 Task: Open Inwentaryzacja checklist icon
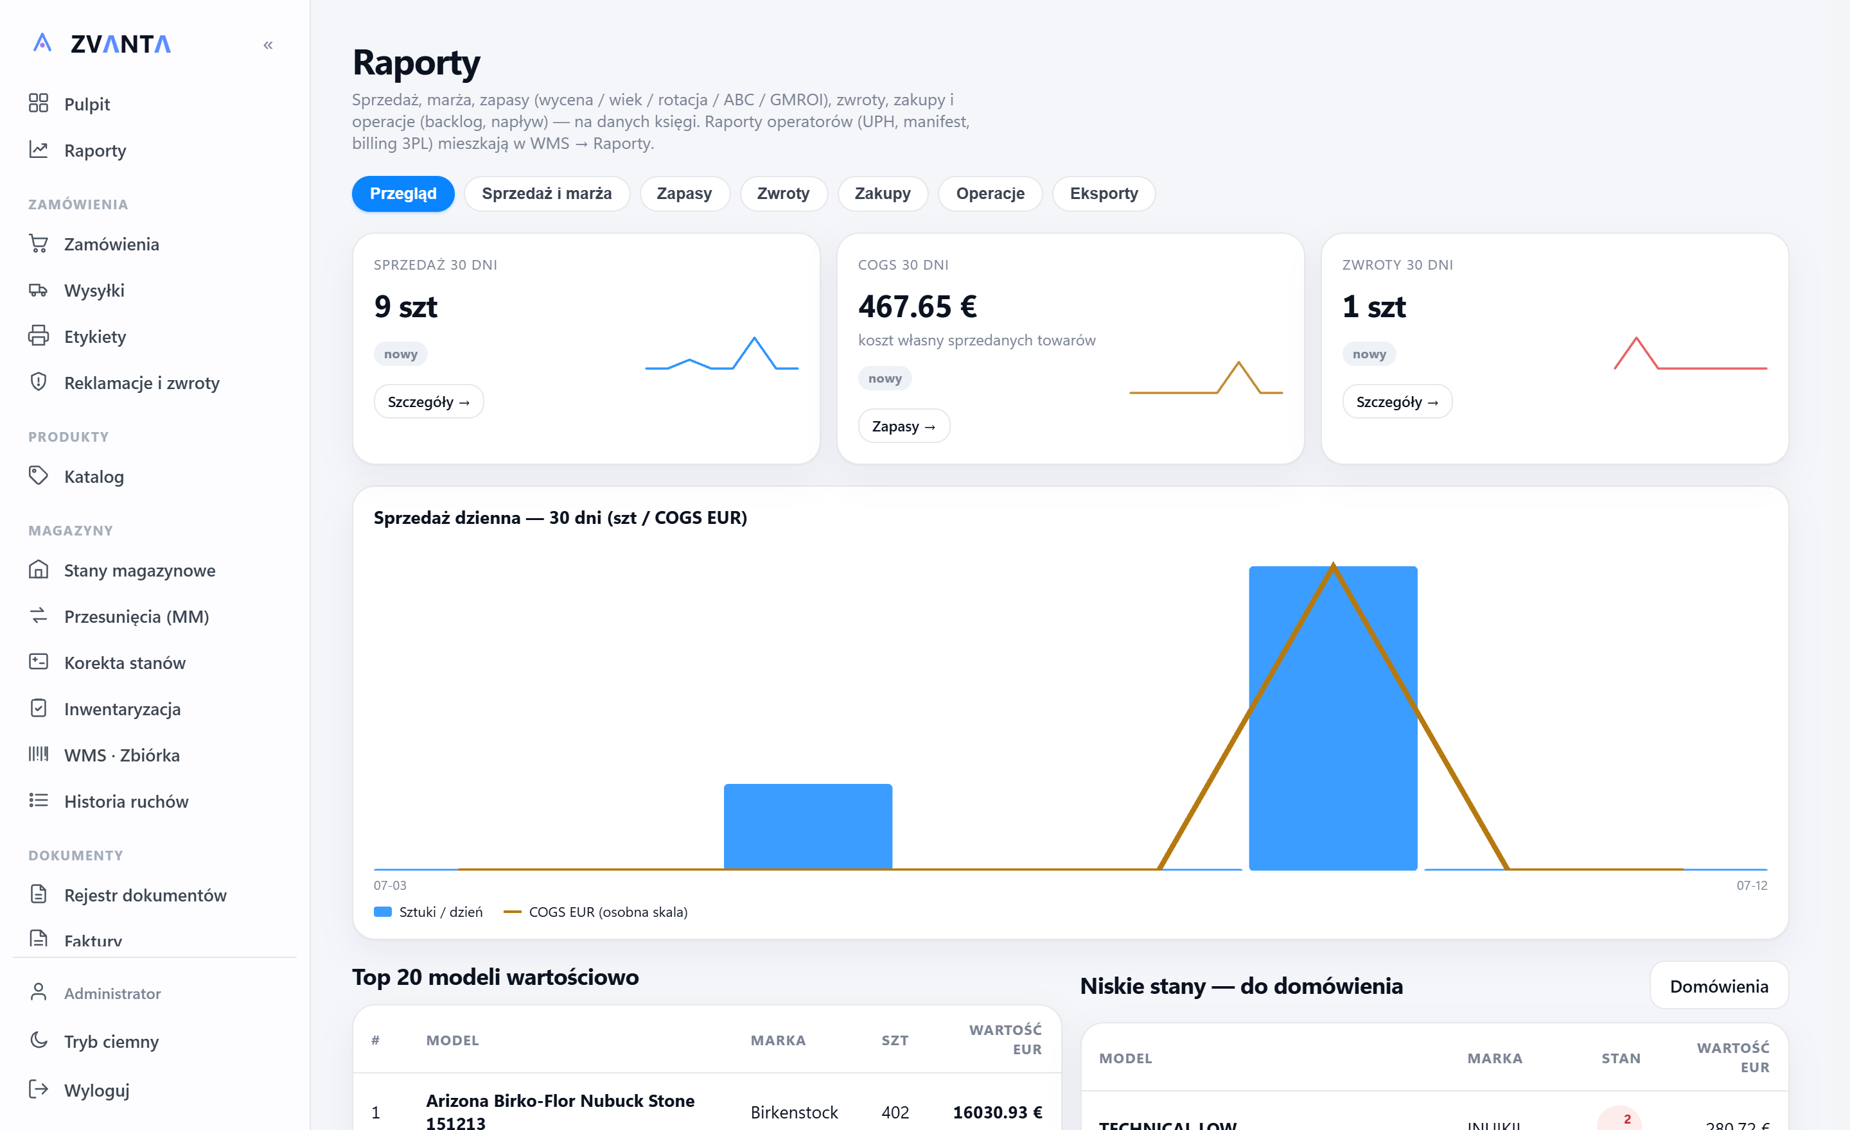(x=39, y=709)
